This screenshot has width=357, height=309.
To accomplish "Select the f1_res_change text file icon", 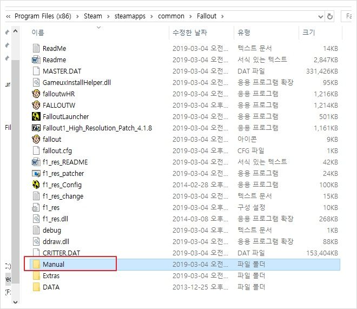I will pos(36,196).
